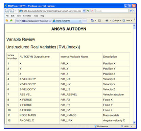Open Favorites Center star icon

(7, 21)
